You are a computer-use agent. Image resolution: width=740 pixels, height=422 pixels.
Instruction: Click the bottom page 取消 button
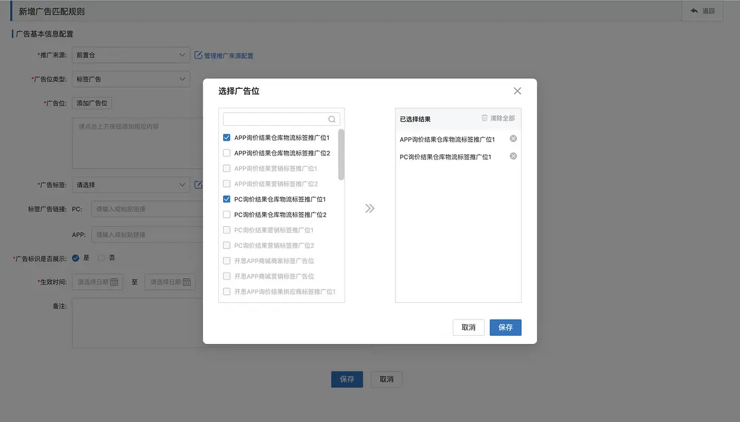[x=387, y=379]
